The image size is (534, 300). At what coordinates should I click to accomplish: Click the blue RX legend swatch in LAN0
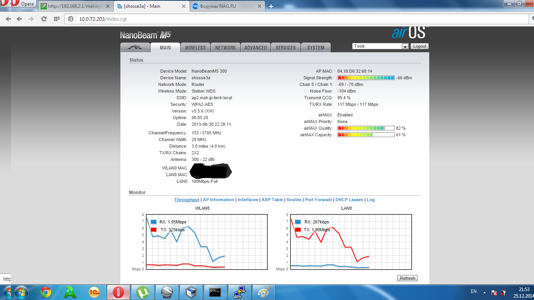[298, 222]
